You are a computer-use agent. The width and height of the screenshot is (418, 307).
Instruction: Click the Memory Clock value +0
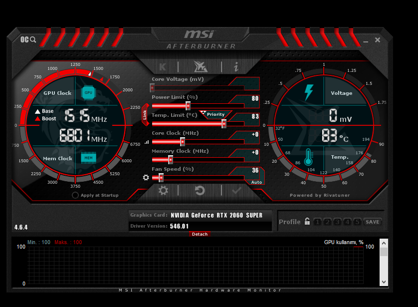tap(255, 152)
